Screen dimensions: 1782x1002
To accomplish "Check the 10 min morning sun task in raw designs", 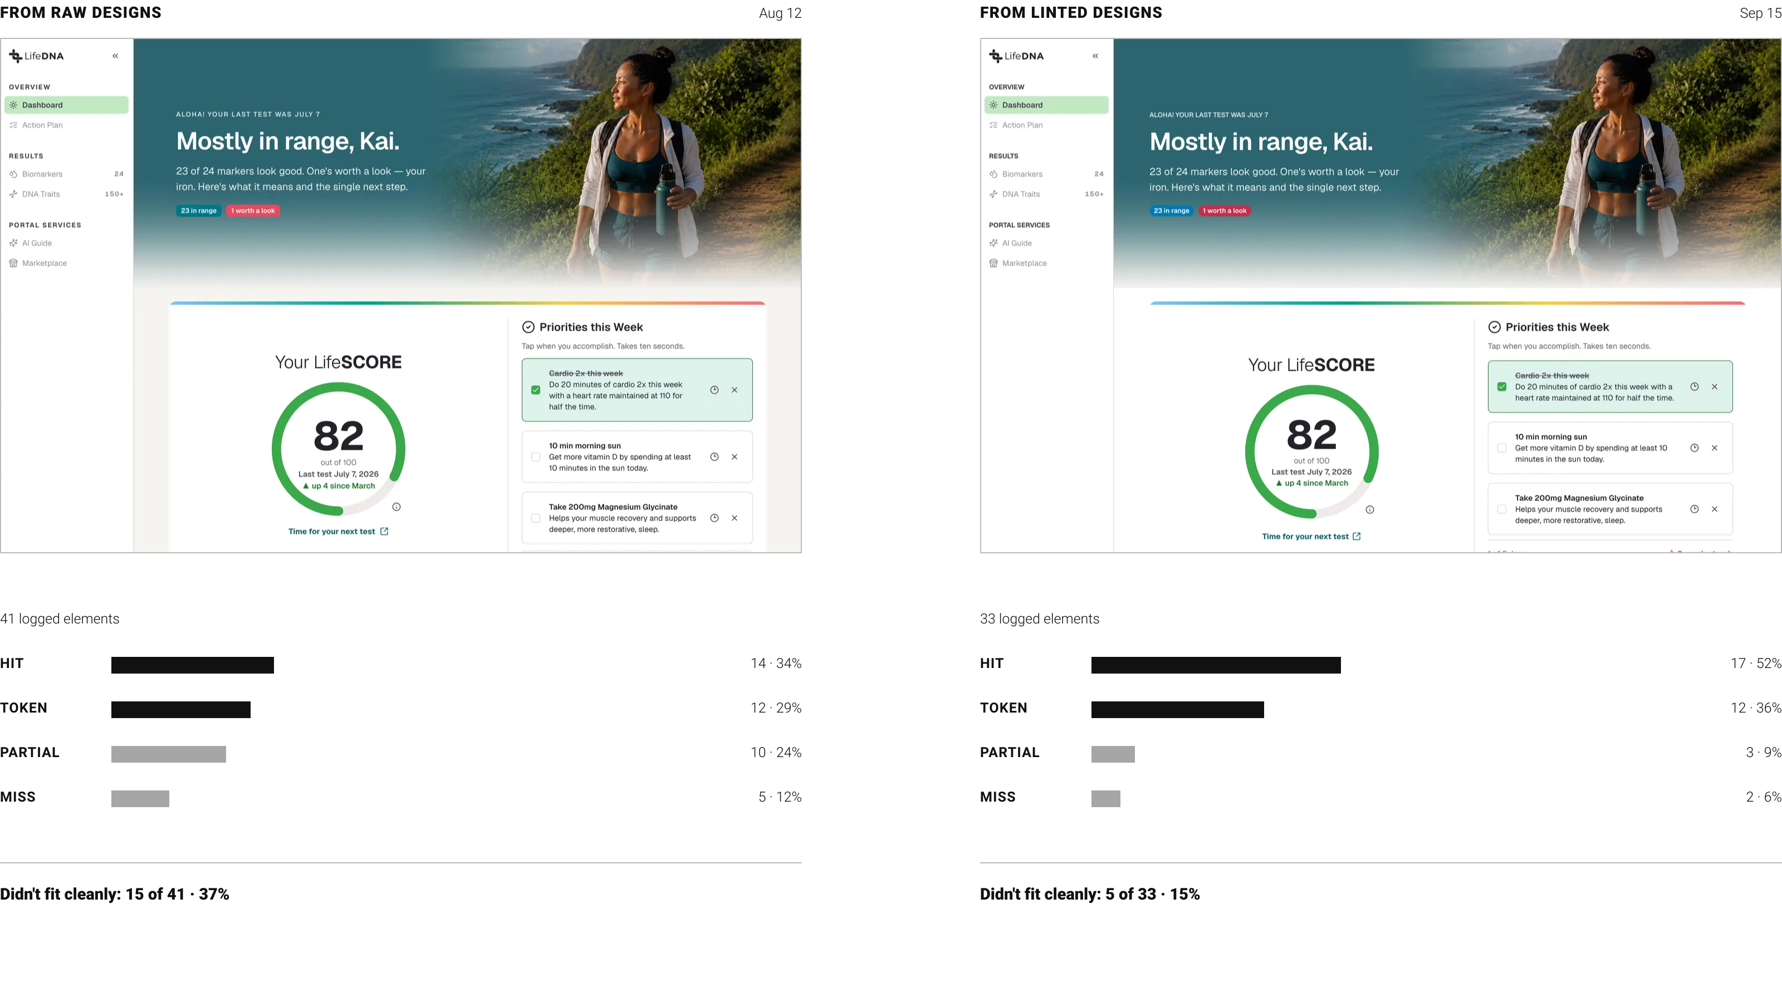I will coord(535,457).
